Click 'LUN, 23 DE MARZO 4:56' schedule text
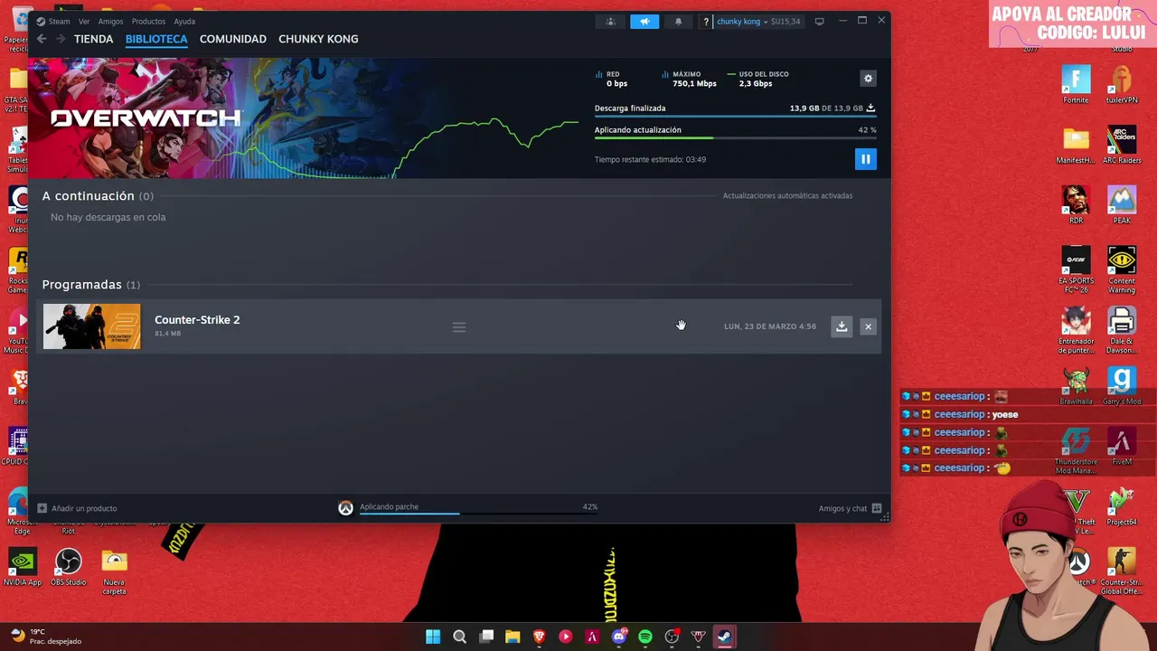This screenshot has height=651, width=1157. tap(770, 326)
